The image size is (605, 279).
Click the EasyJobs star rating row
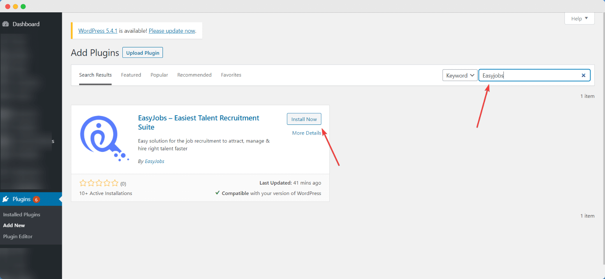(x=99, y=183)
